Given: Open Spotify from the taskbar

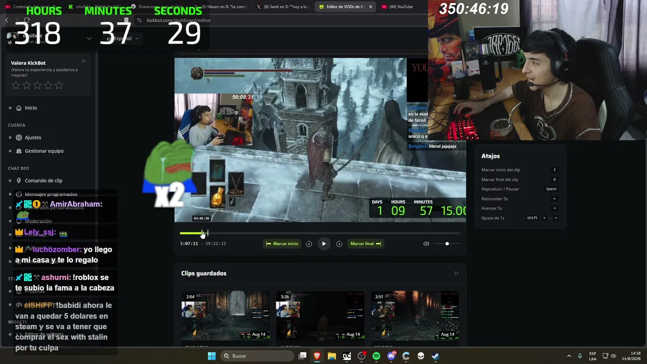Looking at the screenshot, I should [x=376, y=356].
